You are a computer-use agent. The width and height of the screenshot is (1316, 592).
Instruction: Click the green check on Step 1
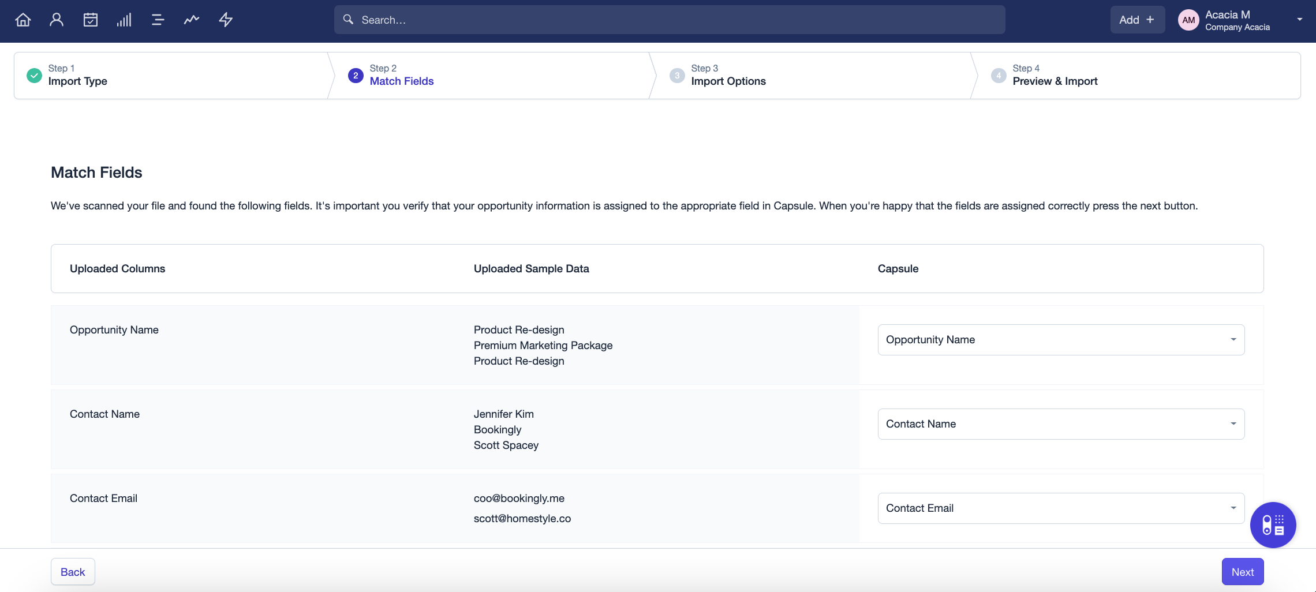pyautogui.click(x=35, y=76)
